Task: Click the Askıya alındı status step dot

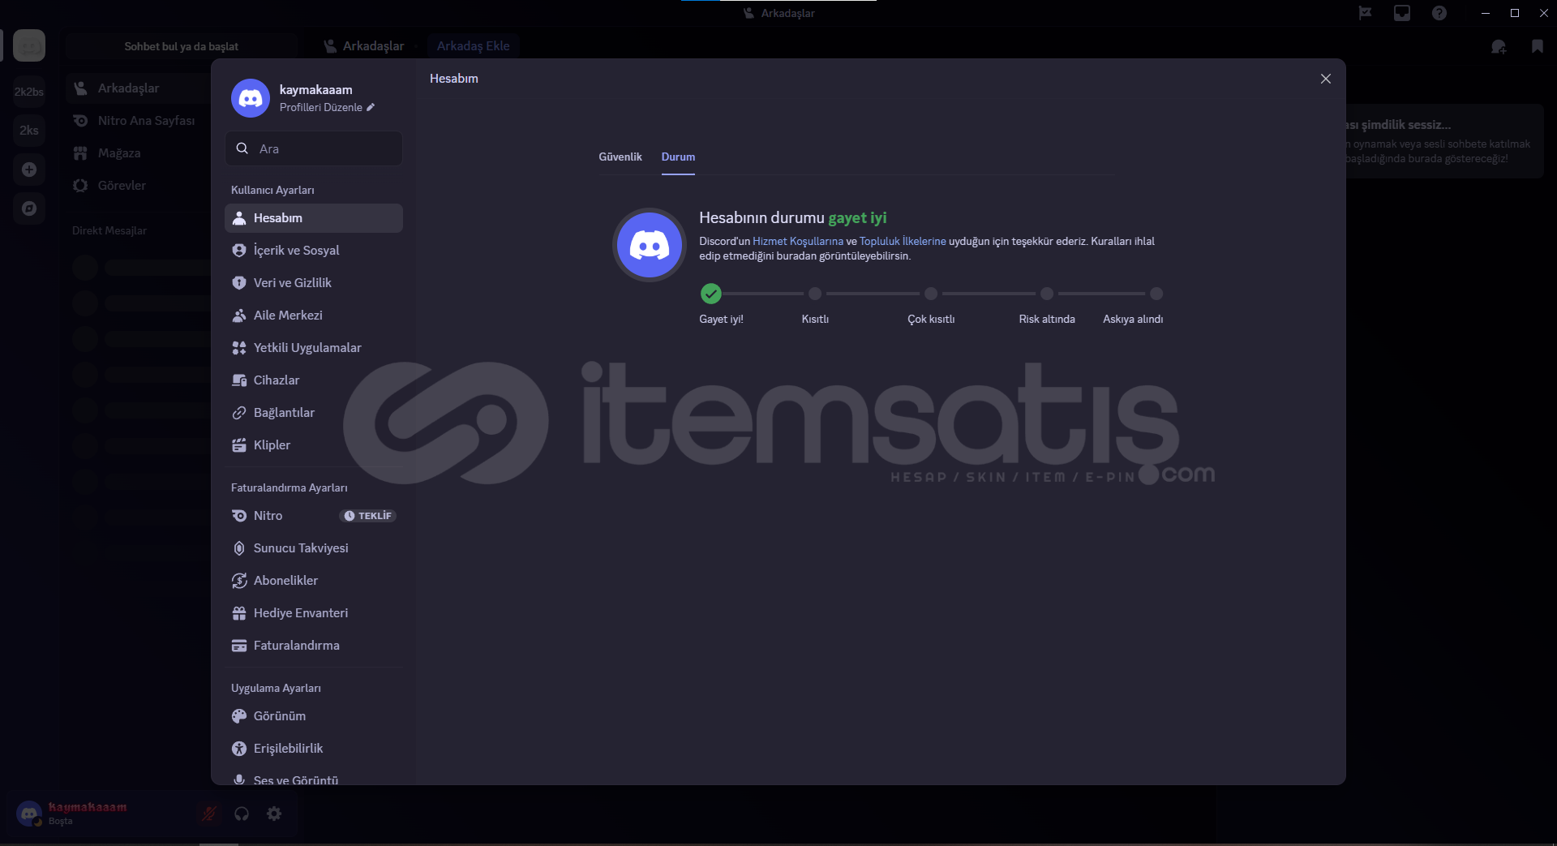Action: click(x=1156, y=294)
